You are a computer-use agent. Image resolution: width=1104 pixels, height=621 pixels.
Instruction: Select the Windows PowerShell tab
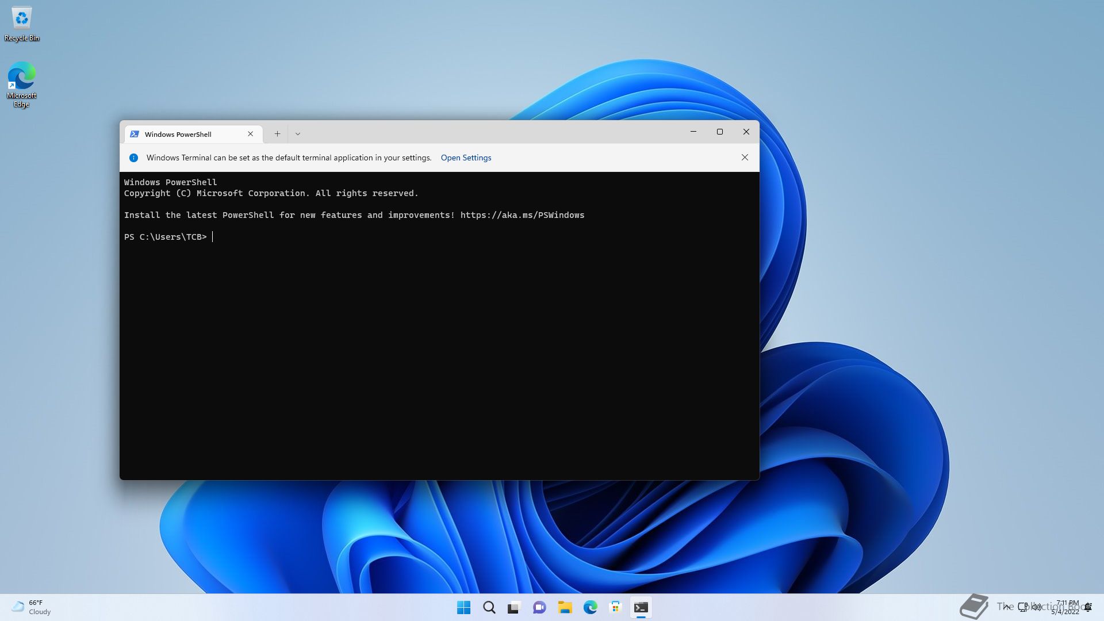pos(194,134)
